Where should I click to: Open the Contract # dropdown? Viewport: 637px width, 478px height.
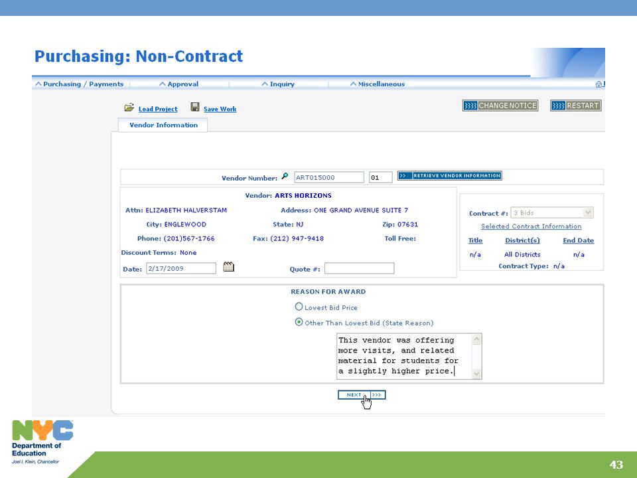(552, 212)
